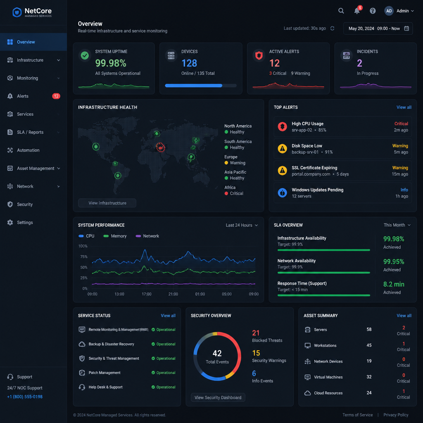Screen dimensions: 423x423
Task: Open the Admin user dropdown
Action: pos(405,11)
